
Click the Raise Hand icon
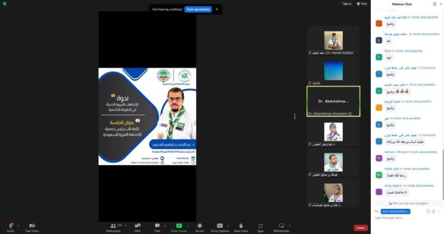click(241, 225)
